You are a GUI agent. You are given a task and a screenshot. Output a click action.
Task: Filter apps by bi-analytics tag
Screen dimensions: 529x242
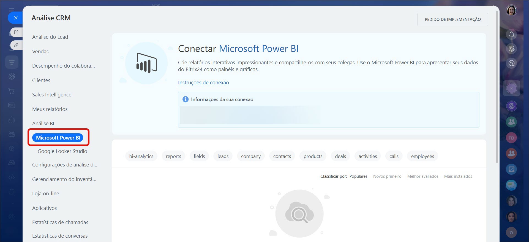(141, 156)
